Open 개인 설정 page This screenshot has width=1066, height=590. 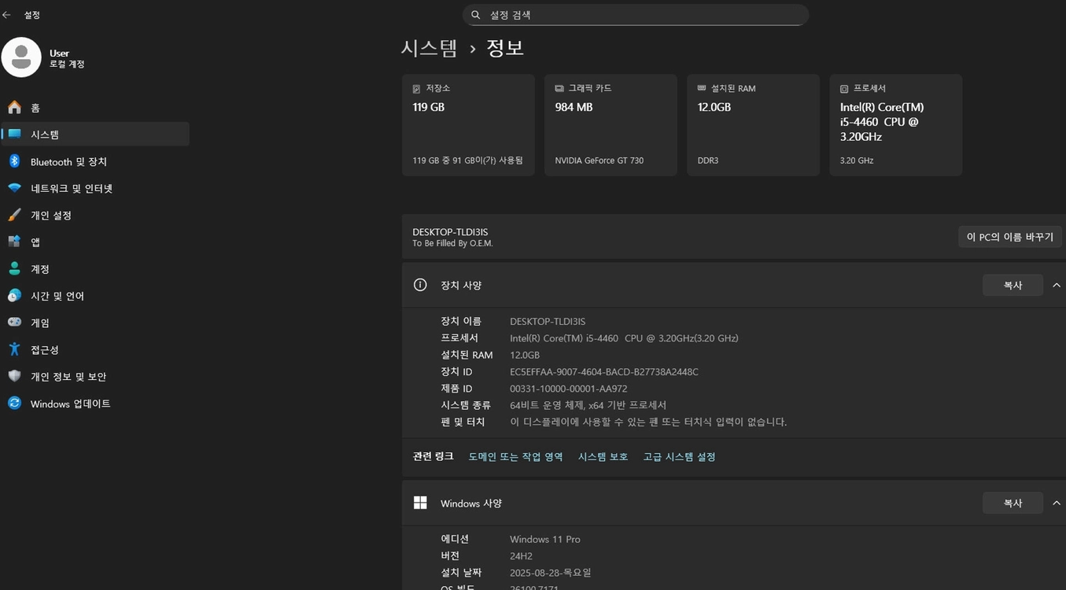(x=95, y=215)
